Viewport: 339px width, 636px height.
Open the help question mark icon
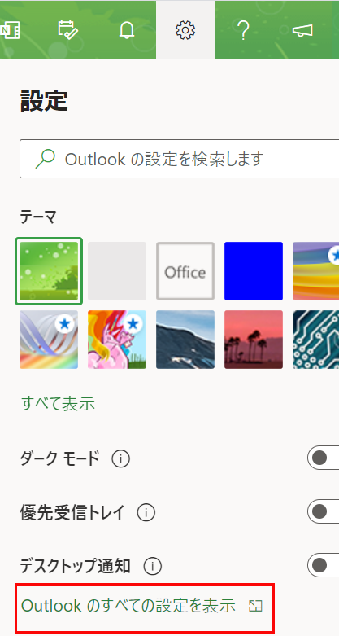click(243, 30)
